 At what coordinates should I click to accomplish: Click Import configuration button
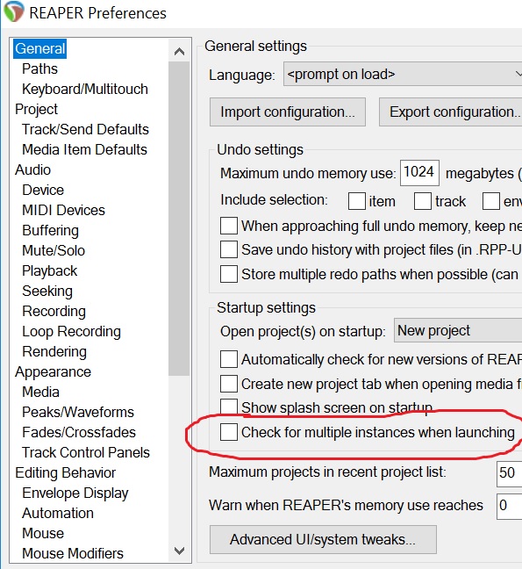[288, 112]
